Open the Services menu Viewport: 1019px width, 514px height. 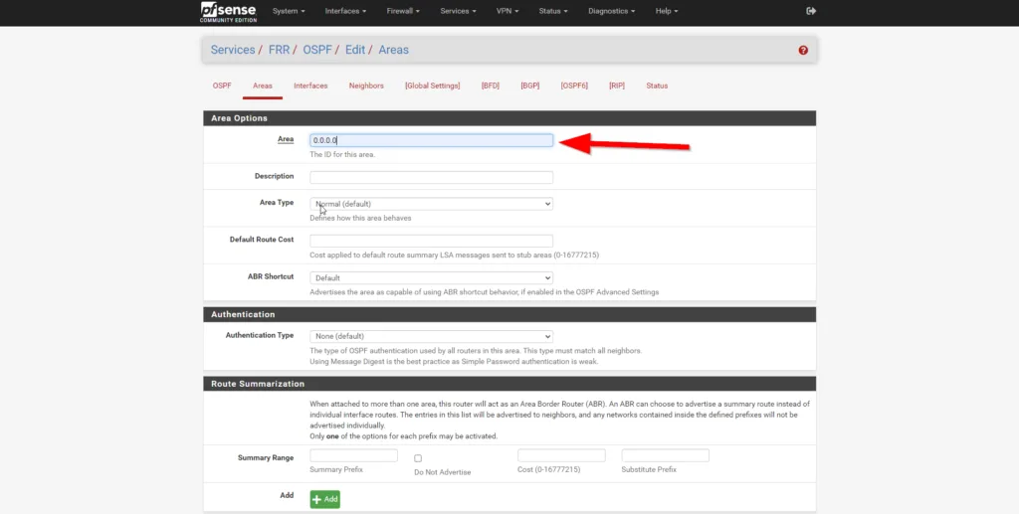coord(458,11)
